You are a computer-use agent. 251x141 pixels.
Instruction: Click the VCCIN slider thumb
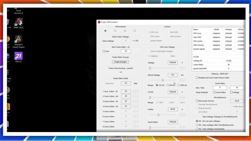pyautogui.click(x=150, y=98)
